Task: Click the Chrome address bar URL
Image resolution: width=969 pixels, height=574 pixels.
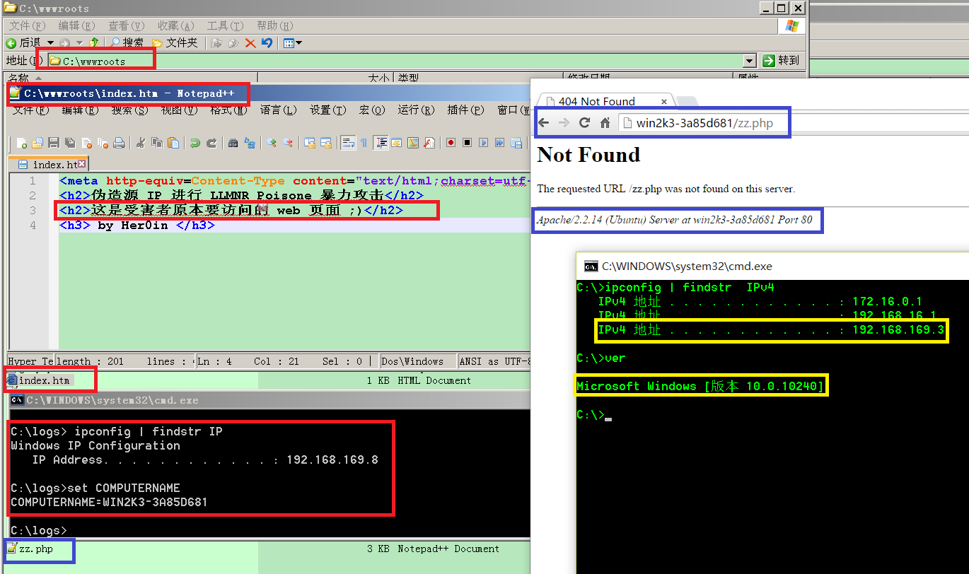Action: [705, 123]
